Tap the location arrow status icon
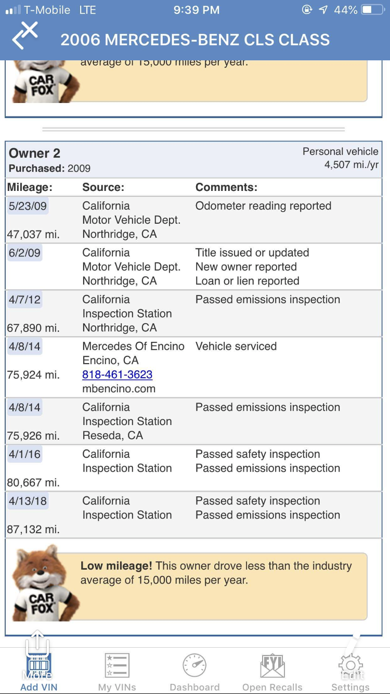The width and height of the screenshot is (390, 694). pyautogui.click(x=323, y=10)
